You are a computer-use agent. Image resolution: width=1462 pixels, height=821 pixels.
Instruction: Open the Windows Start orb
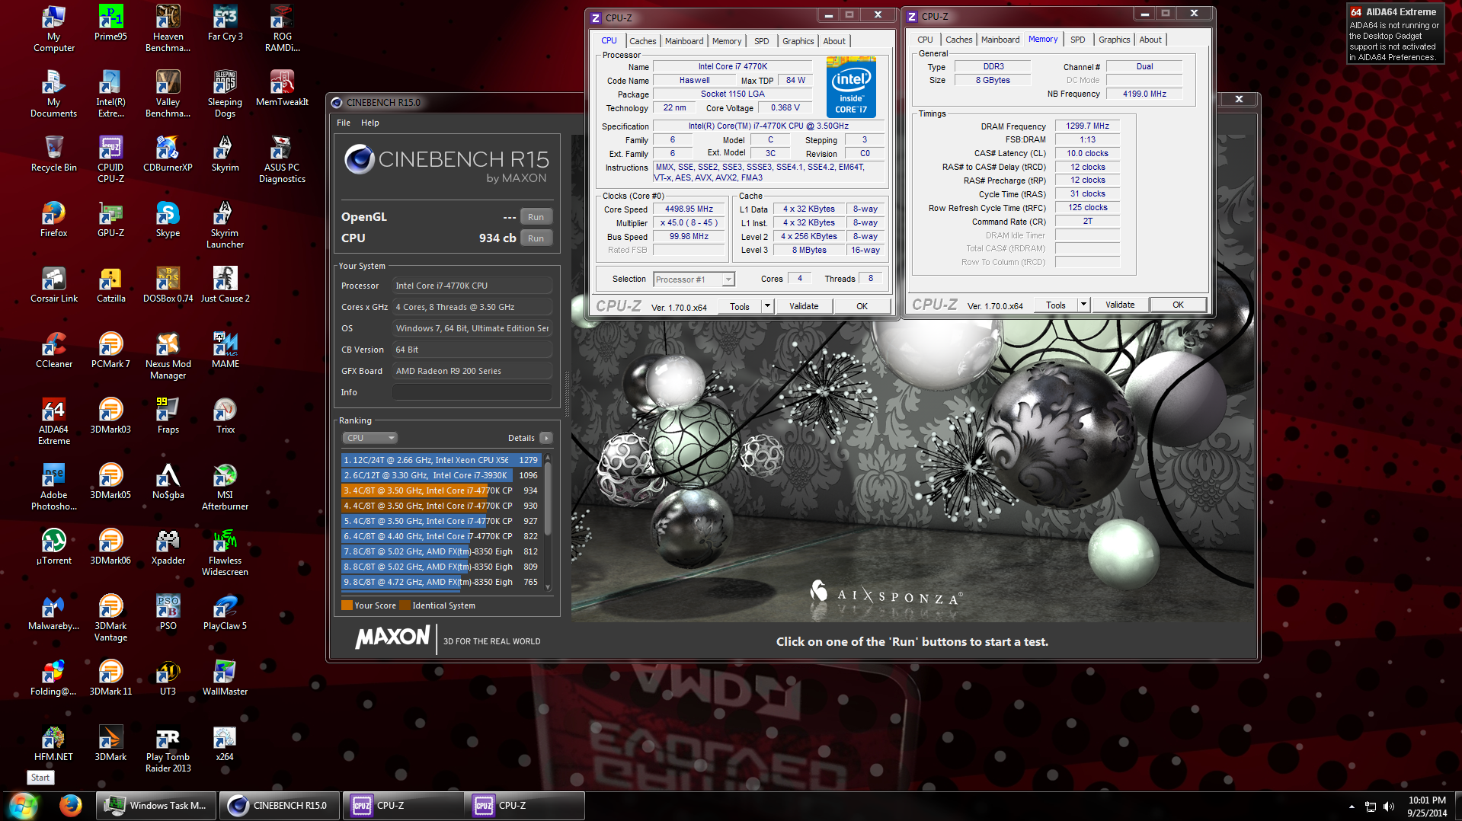(x=24, y=805)
